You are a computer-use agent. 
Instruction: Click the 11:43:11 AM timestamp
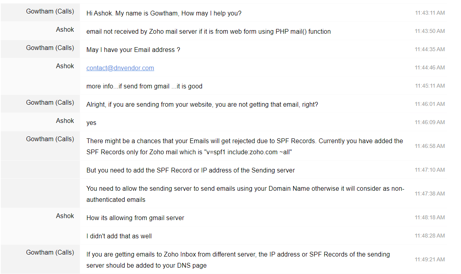(430, 13)
